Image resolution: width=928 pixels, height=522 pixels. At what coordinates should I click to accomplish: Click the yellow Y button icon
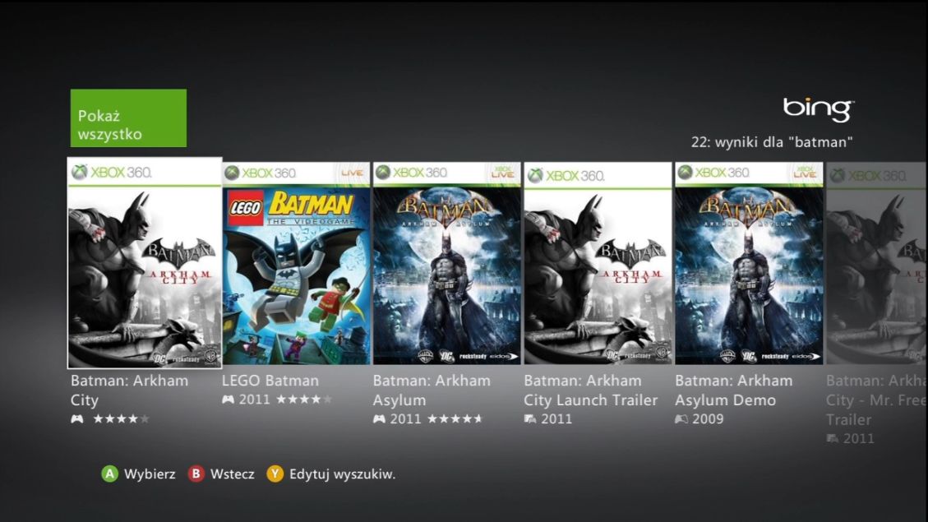click(x=275, y=474)
